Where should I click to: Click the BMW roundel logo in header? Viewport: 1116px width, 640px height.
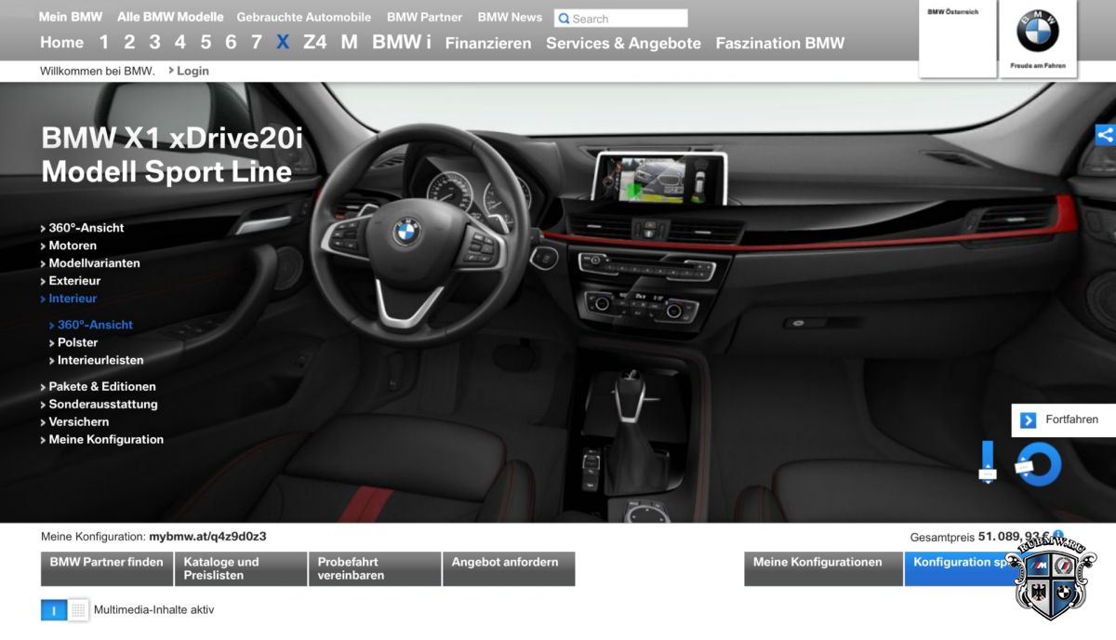pyautogui.click(x=1038, y=32)
